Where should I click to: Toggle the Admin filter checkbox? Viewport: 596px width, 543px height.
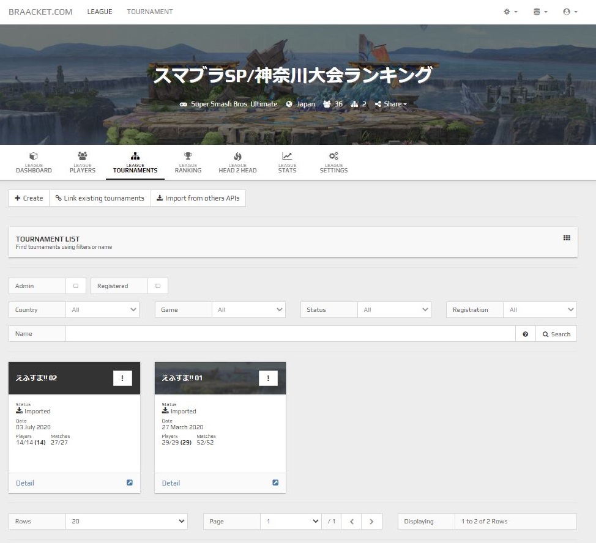(76, 286)
